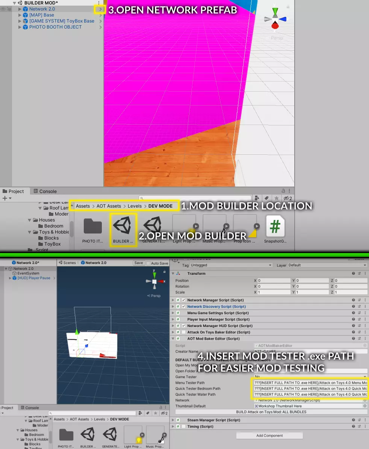Collapse the AOT Mod Baker Editor foldout
Image resolution: width=369 pixels, height=449 pixels.
(173, 339)
